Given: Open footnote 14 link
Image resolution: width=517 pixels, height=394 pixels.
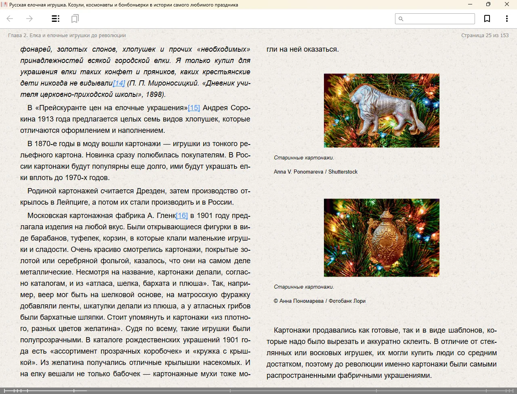Looking at the screenshot, I should pyautogui.click(x=119, y=83).
